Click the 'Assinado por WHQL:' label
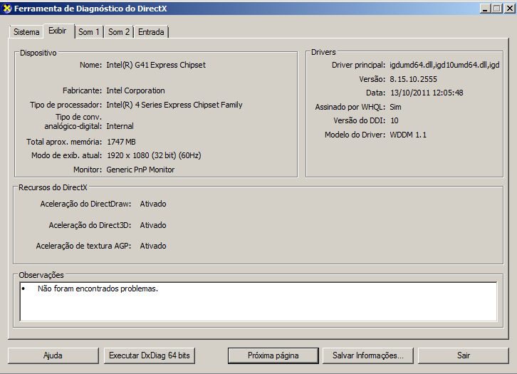517x374 pixels. click(350, 107)
